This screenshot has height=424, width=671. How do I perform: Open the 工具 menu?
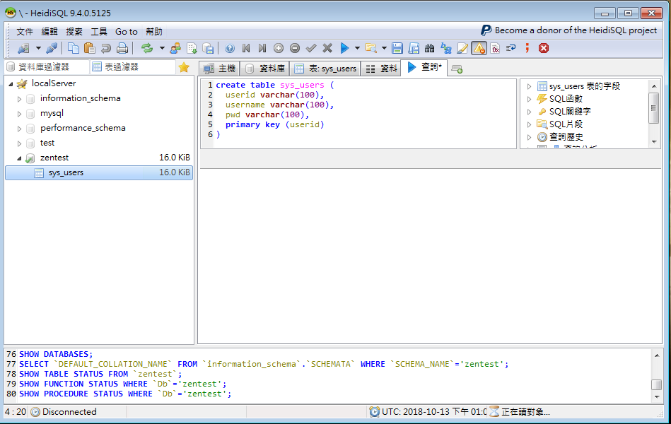[x=99, y=32]
